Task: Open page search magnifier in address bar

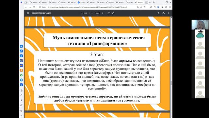Action: [x=138, y=7]
